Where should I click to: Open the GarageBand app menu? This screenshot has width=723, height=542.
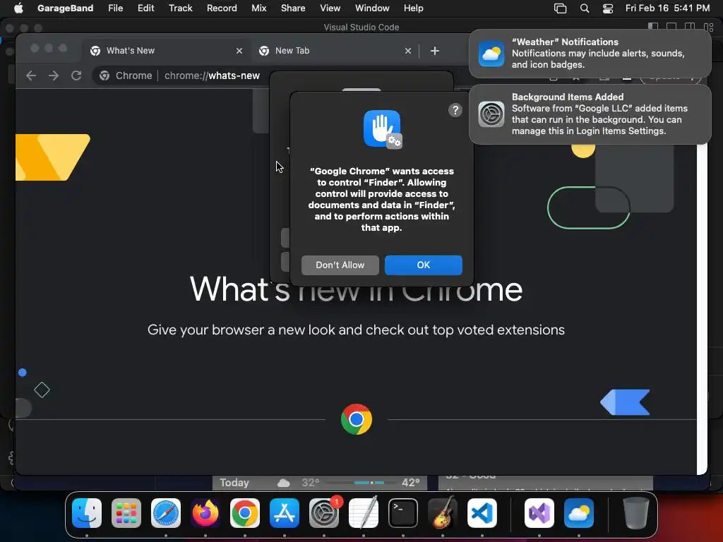65,8
